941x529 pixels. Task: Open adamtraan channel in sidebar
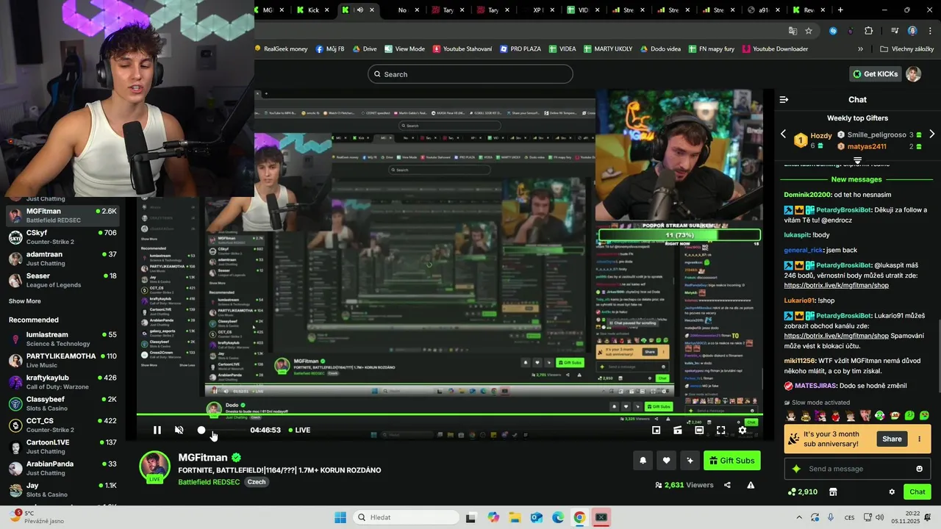63,259
